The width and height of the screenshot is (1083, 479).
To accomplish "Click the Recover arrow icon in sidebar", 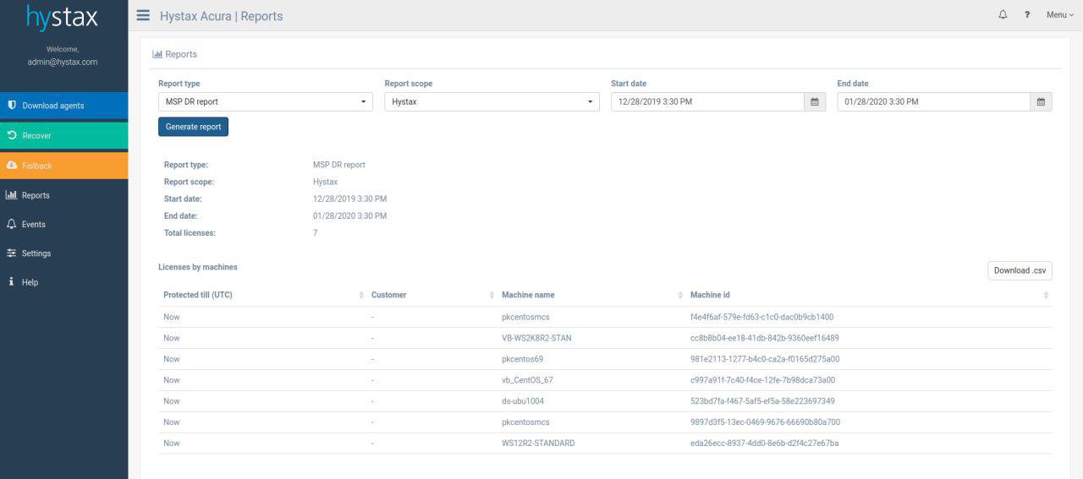I will [x=12, y=135].
